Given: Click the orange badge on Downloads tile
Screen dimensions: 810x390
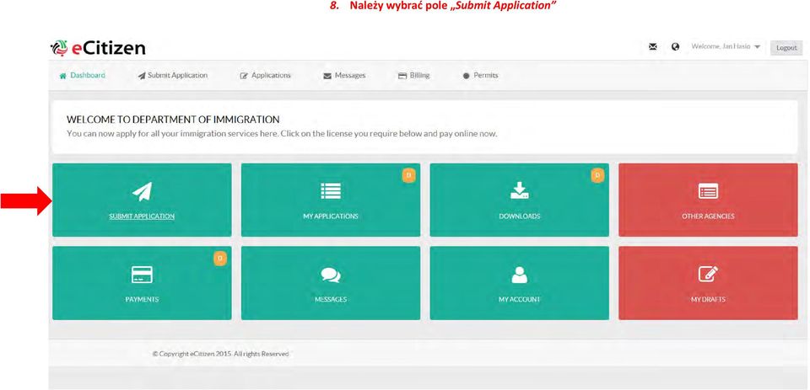Looking at the screenshot, I should (597, 176).
